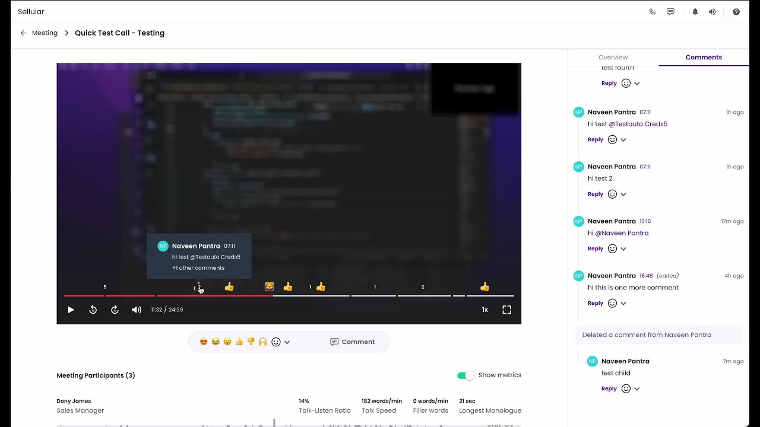The width and height of the screenshot is (760, 427).
Task: Reply to the 'test fourth' comment
Action: [x=609, y=84]
